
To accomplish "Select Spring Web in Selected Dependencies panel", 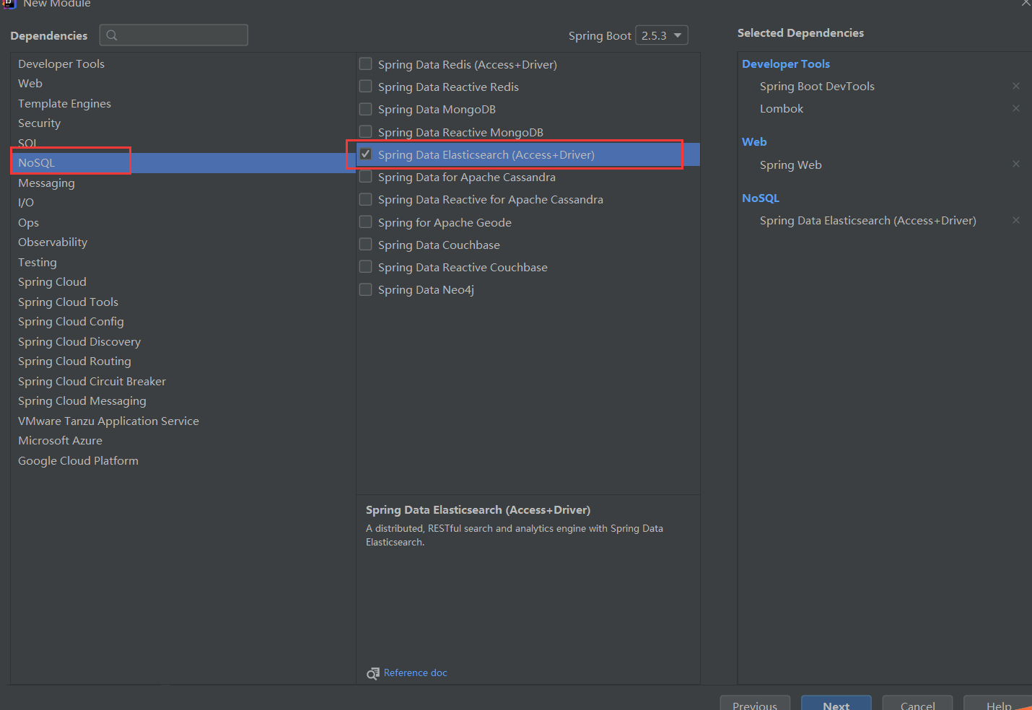I will point(791,165).
